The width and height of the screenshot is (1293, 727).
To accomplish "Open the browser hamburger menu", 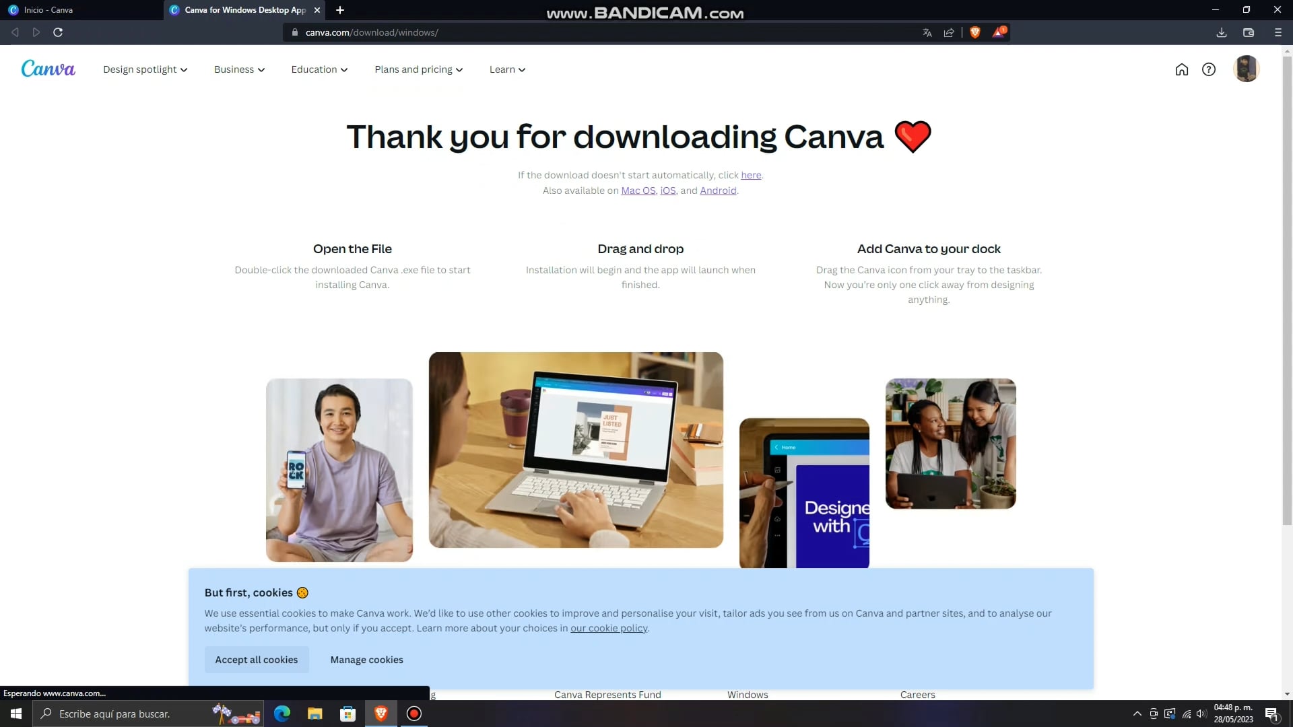I will (1277, 32).
